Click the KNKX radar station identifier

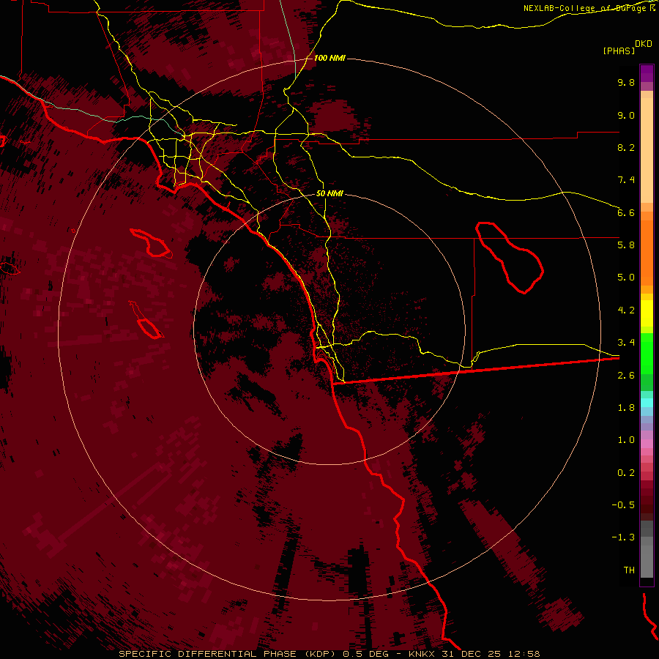[x=422, y=654]
